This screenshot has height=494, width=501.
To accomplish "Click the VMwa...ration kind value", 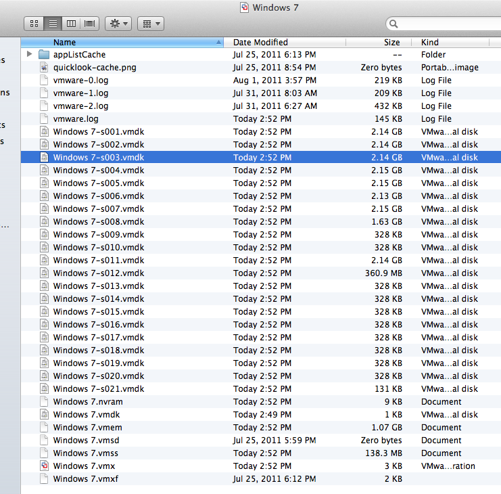I will [448, 466].
